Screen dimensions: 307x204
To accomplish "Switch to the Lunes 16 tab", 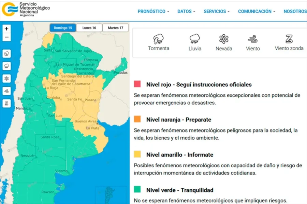I will (x=89, y=28).
